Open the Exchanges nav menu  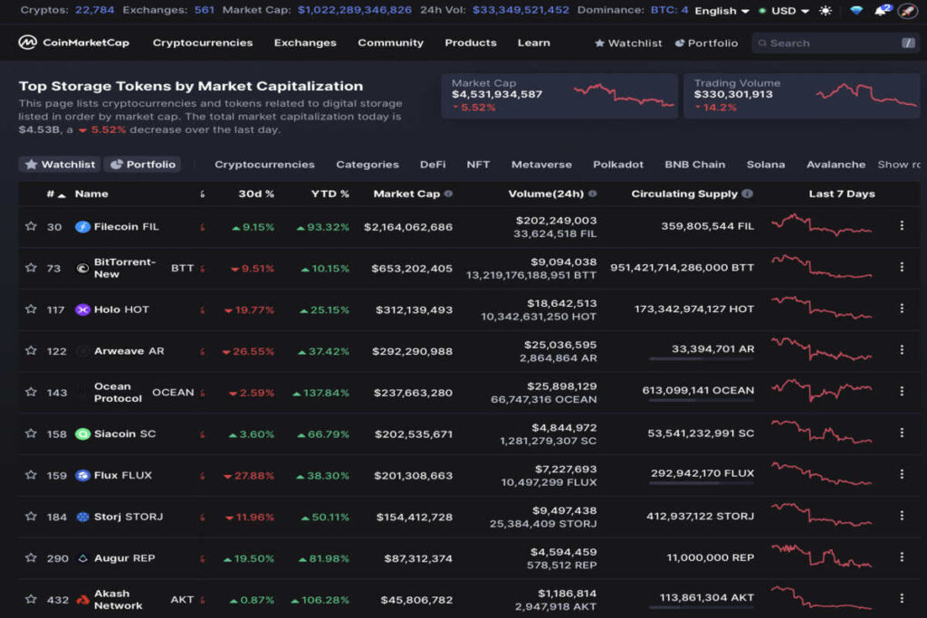pyautogui.click(x=305, y=43)
